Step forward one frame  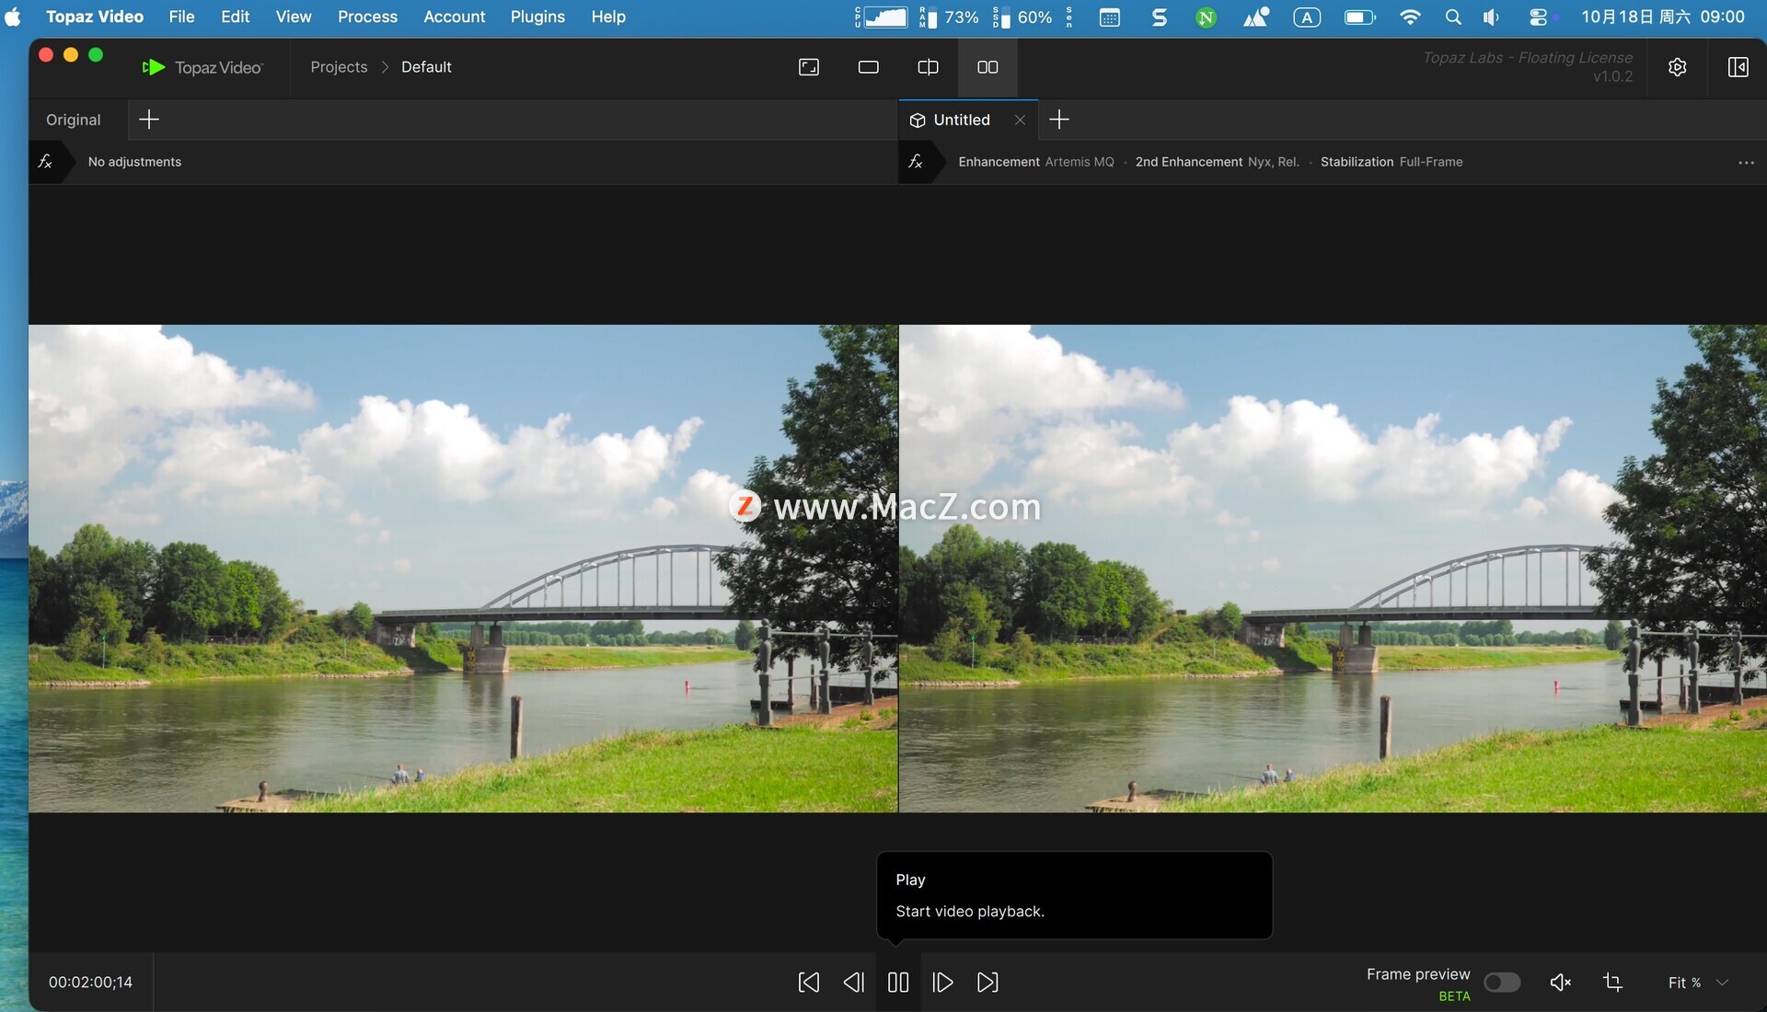point(942,983)
